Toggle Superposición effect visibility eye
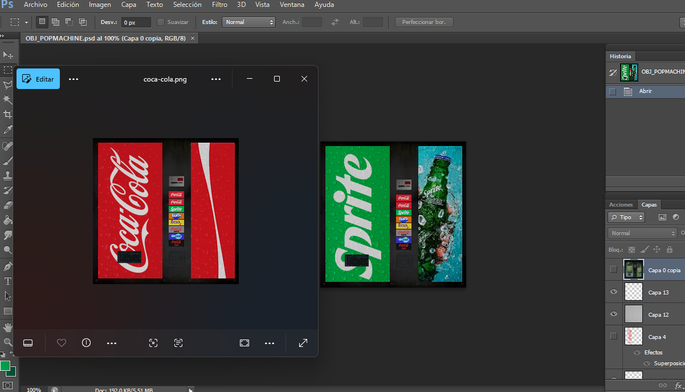 [x=647, y=363]
